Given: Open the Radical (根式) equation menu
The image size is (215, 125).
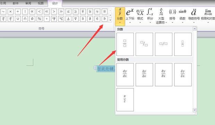Looking at the screenshot, I should 140,16.
